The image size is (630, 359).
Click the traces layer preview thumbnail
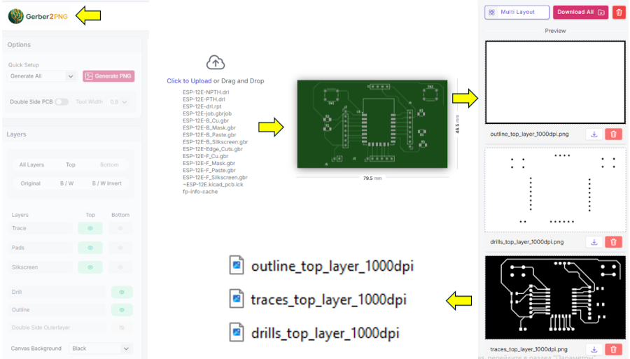[555, 297]
